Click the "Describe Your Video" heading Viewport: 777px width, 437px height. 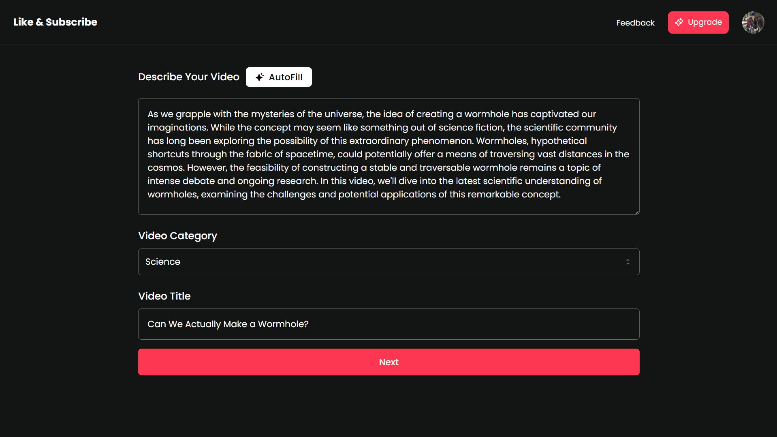point(189,77)
